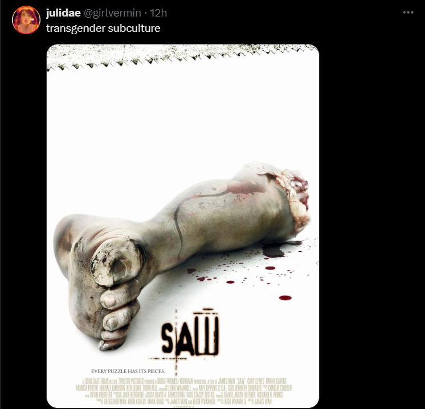Click the movie credits block on poster
The image size is (425, 409).
(185, 391)
